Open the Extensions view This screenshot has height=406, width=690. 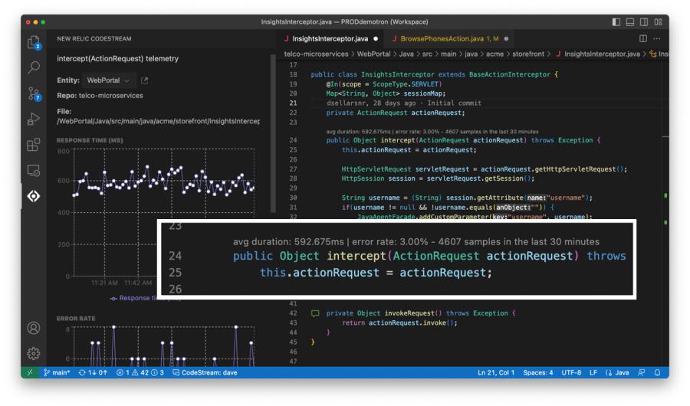34,144
